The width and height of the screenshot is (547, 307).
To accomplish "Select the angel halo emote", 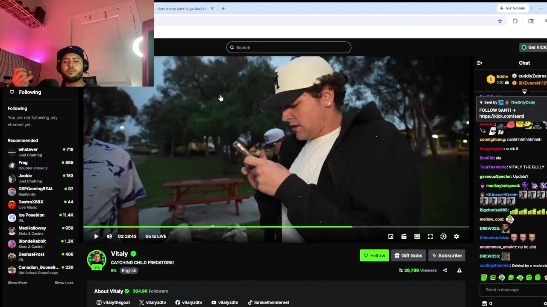I will [x=484, y=277].
